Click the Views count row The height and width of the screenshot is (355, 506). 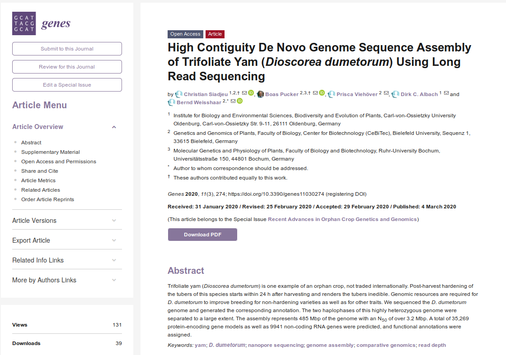pos(67,325)
